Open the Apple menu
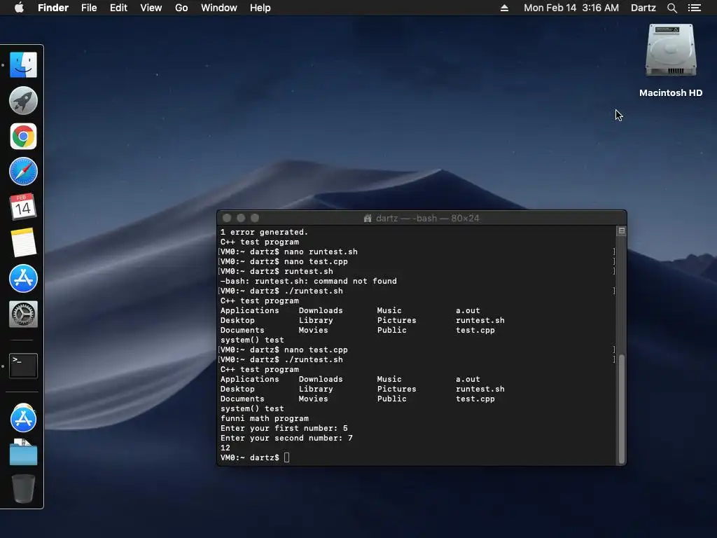 19,8
